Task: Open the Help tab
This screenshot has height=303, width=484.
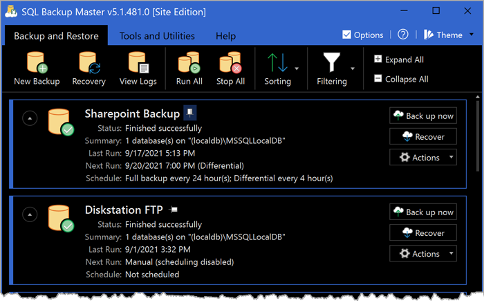Action: pyautogui.click(x=225, y=36)
